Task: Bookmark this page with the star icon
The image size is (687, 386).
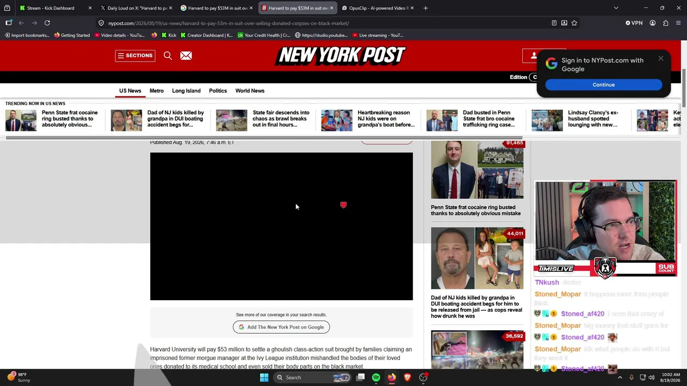Action: tap(574, 23)
